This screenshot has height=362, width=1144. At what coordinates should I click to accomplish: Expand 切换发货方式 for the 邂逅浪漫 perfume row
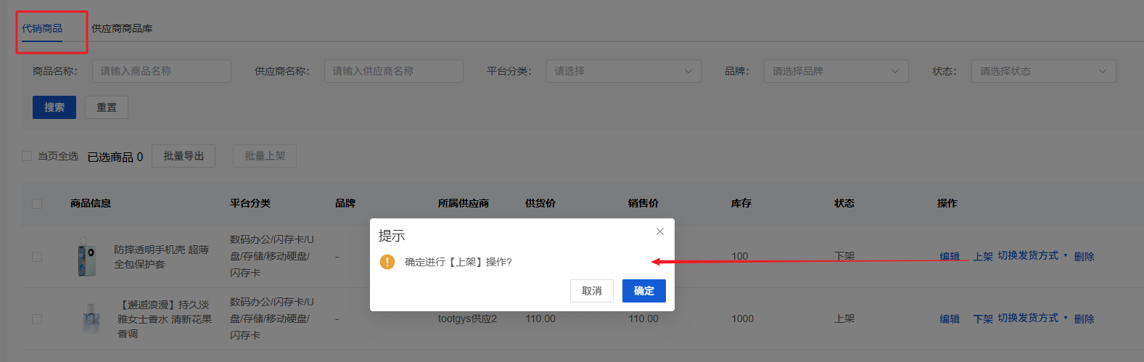point(1032,318)
